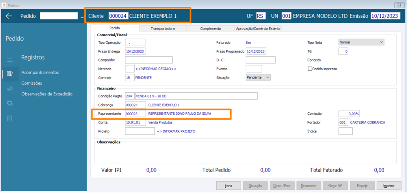Image resolution: width=407 pixels, height=194 pixels.
Task: Click the Portador field G01
Action: pyautogui.click(x=344, y=122)
